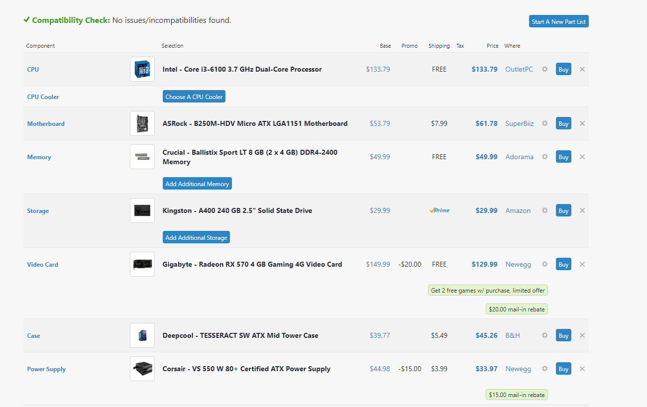Visit the Amazon merchant link
This screenshot has width=647, height=407.
click(x=518, y=210)
